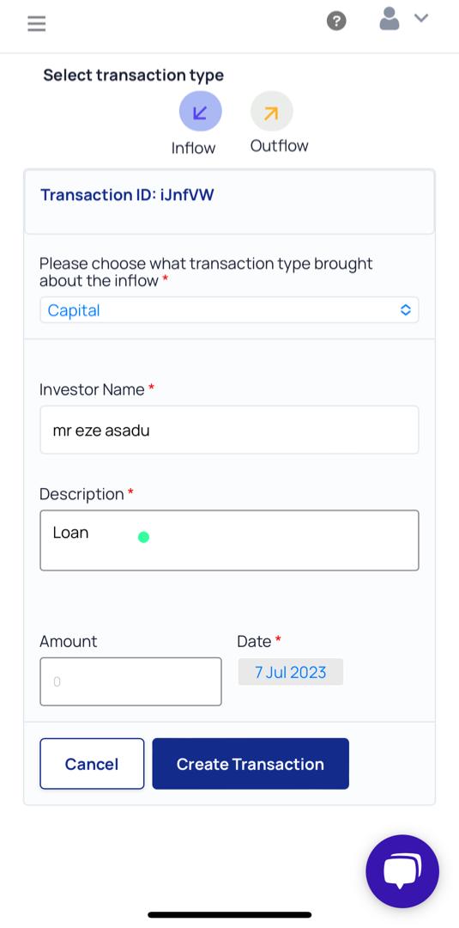Tap the home indicator bar
The height and width of the screenshot is (928, 459).
click(229, 915)
